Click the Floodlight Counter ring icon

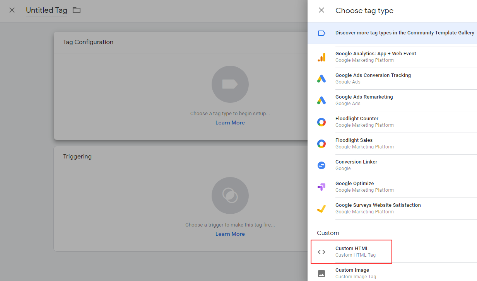point(321,122)
